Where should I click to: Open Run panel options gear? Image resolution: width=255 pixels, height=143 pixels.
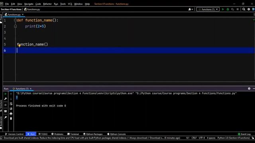tap(249, 89)
